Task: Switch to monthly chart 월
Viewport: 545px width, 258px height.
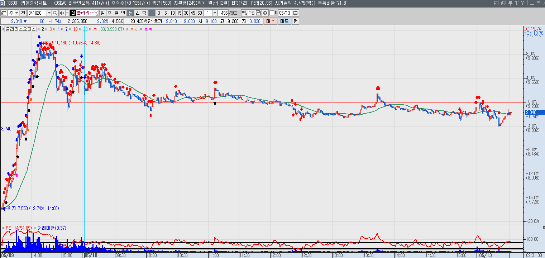Action: pos(116,13)
